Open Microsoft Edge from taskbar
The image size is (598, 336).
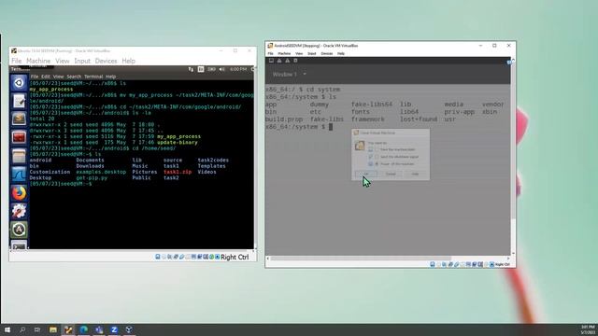coord(83,329)
